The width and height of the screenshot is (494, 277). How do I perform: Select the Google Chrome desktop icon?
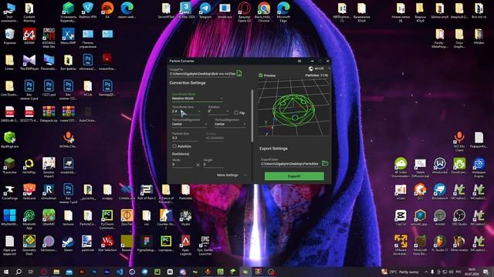coord(264,12)
